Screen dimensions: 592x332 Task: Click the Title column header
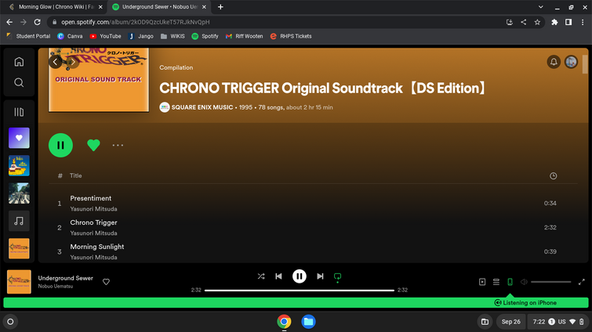(x=75, y=175)
